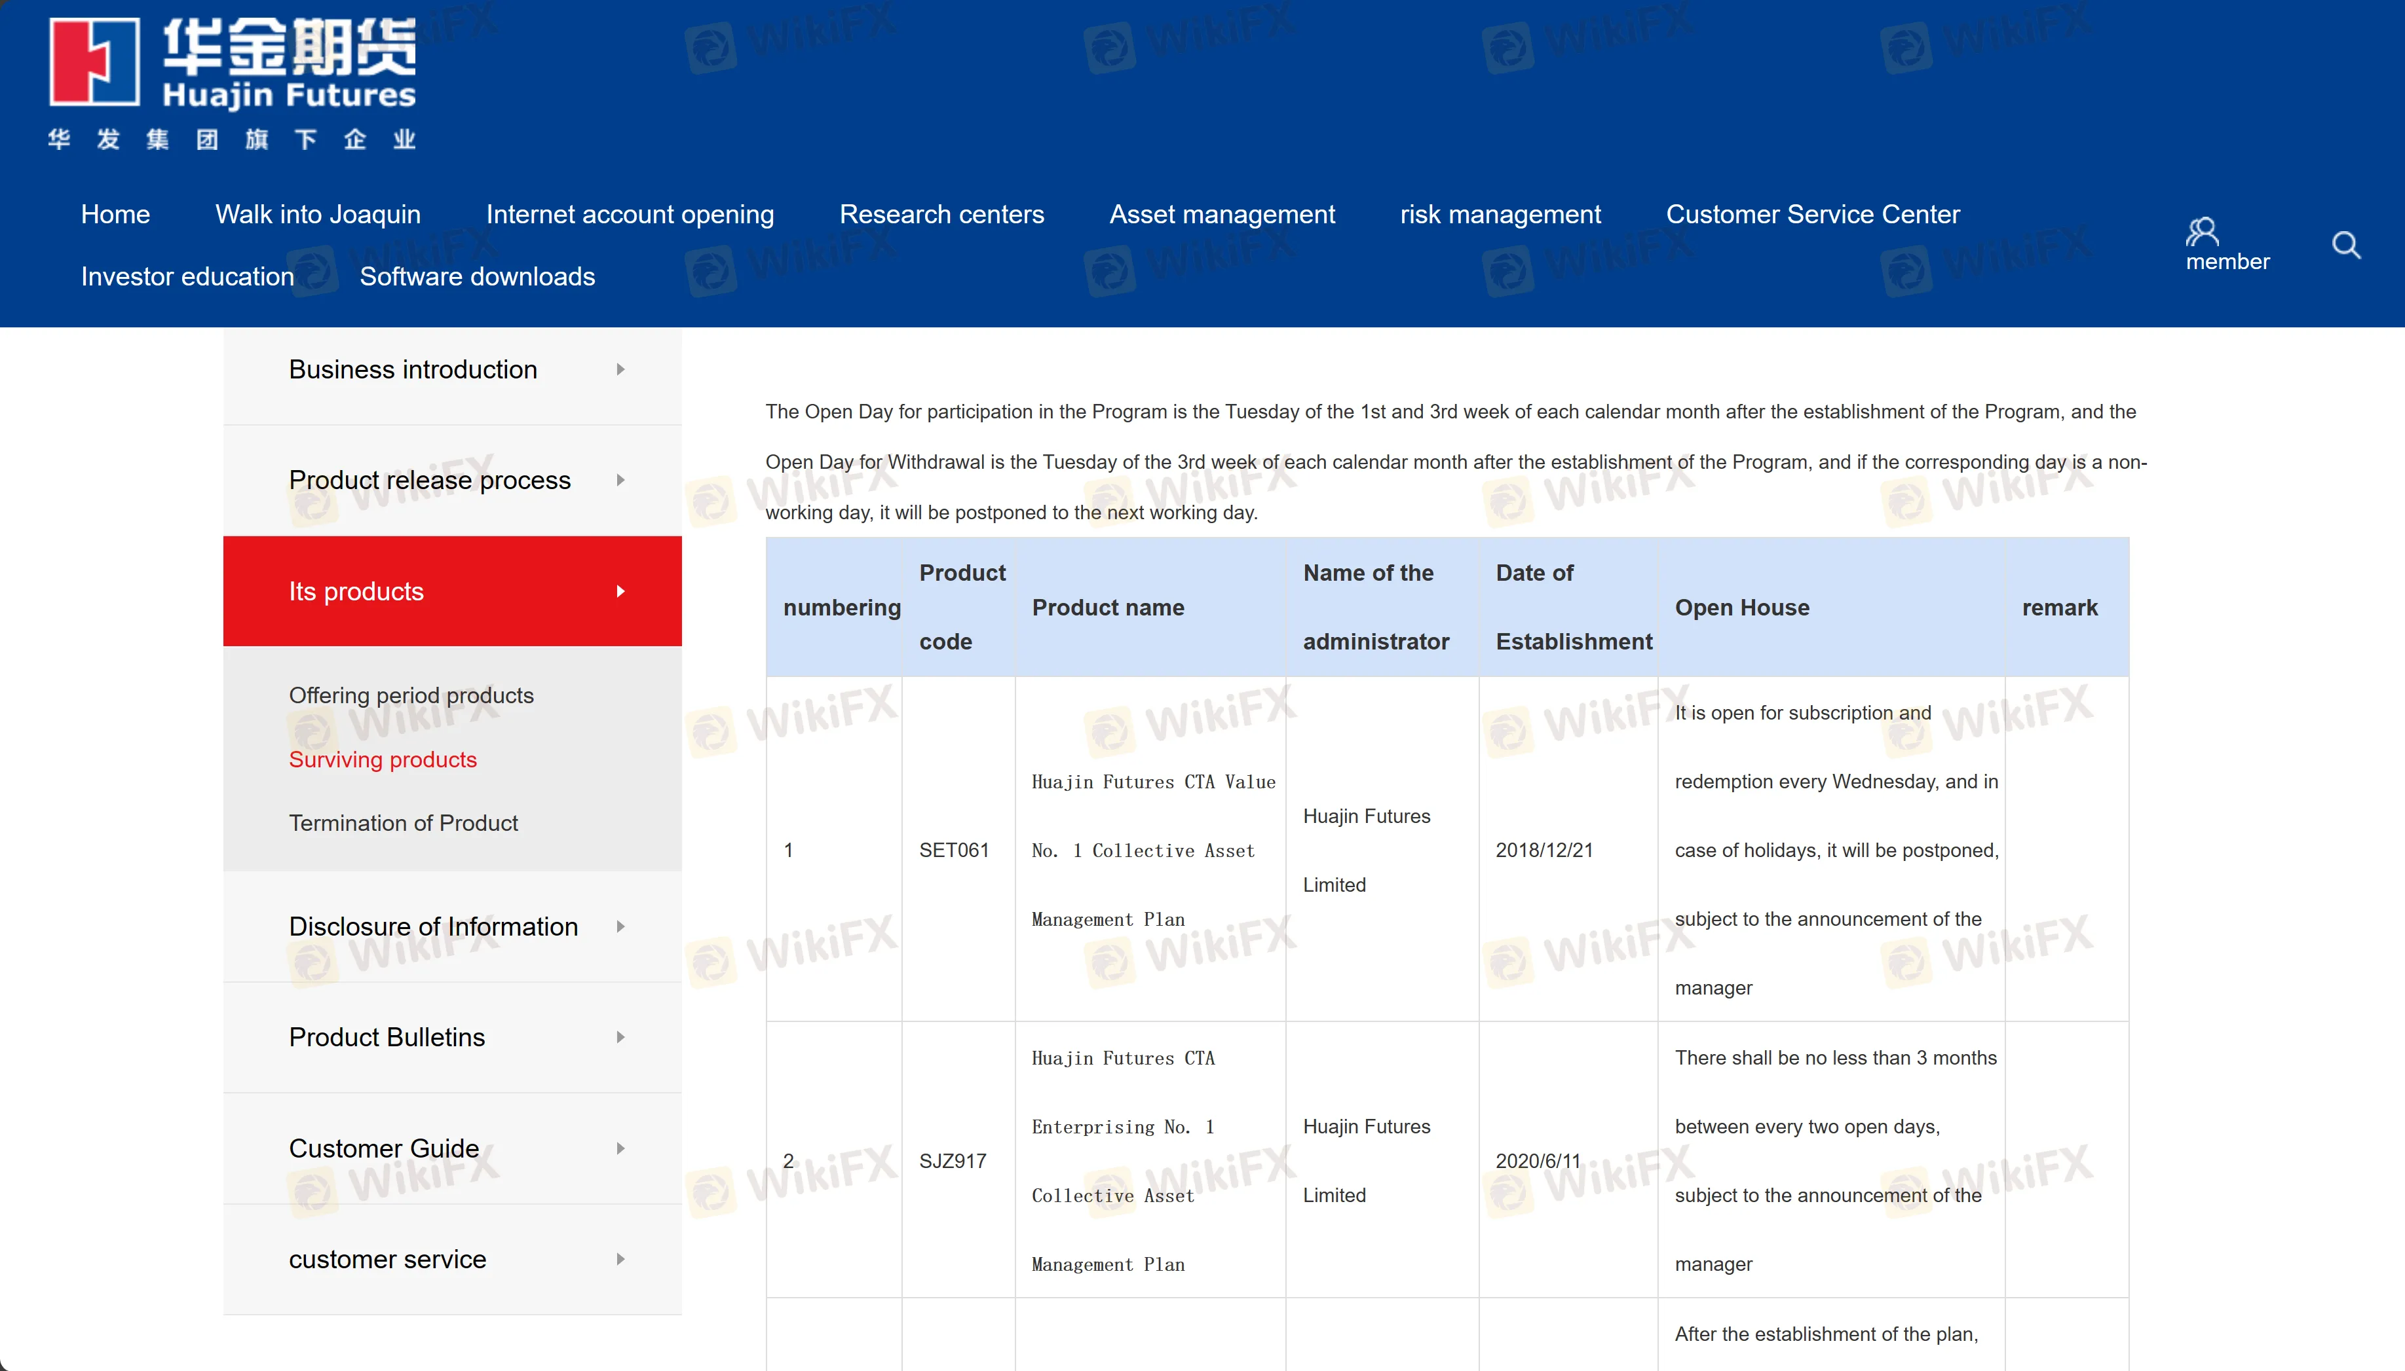Click the Huajin Futures logo
This screenshot has height=1371, width=2405.
coord(233,83)
